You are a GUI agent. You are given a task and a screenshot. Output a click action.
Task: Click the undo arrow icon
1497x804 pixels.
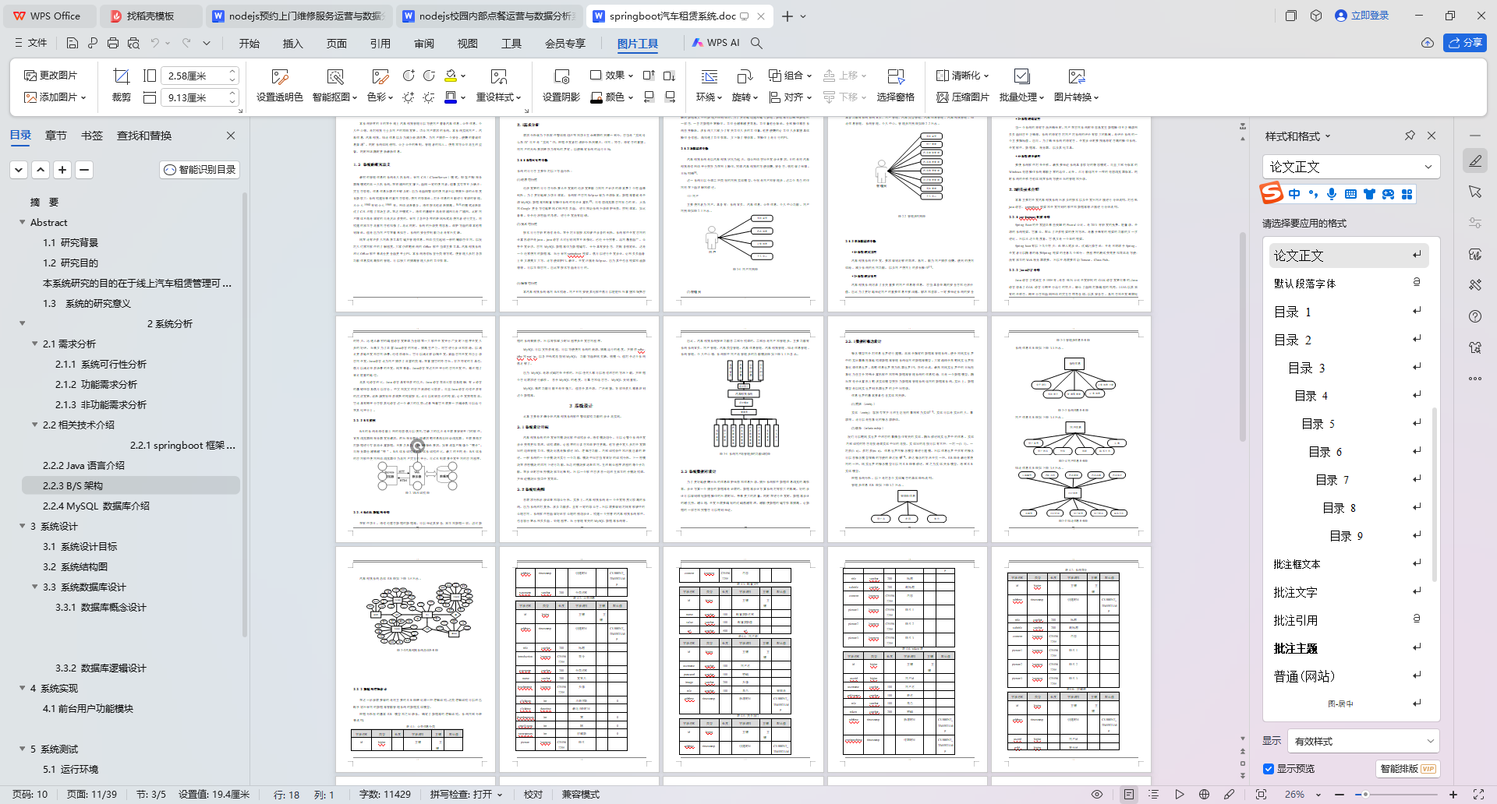(x=155, y=43)
